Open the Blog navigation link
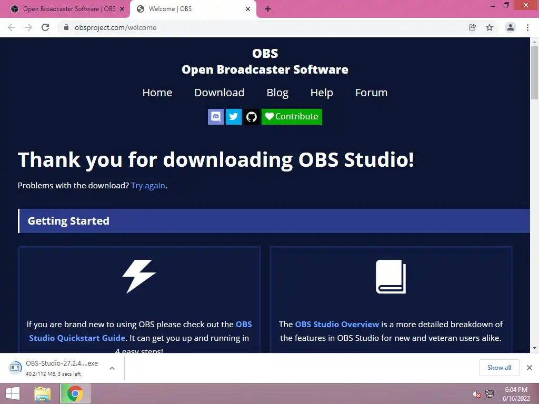The image size is (539, 404). tap(277, 93)
